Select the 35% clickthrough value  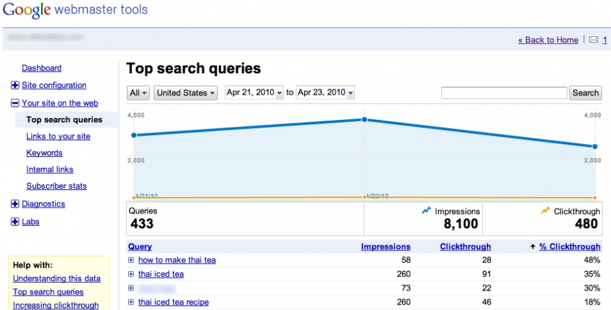592,274
